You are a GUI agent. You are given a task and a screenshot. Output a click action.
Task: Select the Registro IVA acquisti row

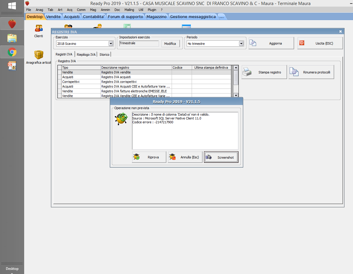(x=144, y=77)
